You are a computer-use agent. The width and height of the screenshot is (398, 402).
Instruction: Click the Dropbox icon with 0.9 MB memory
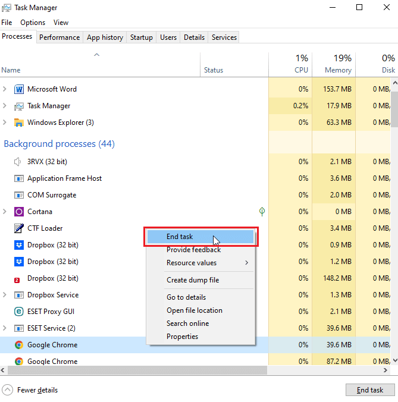(18, 245)
